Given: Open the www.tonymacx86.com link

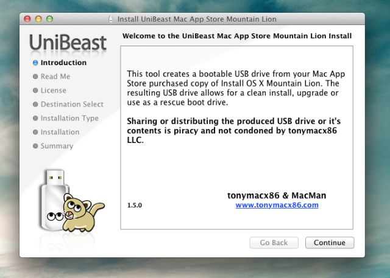Looking at the screenshot, I should pyautogui.click(x=277, y=205).
